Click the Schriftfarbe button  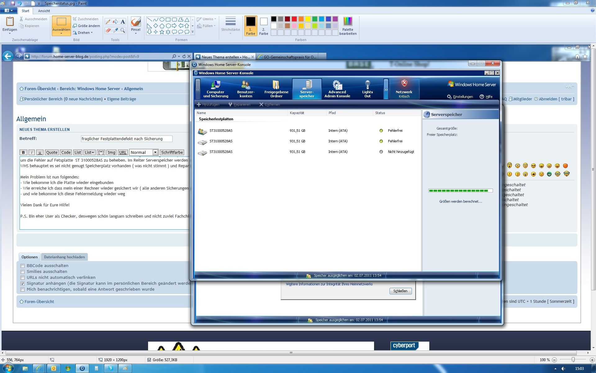click(172, 152)
